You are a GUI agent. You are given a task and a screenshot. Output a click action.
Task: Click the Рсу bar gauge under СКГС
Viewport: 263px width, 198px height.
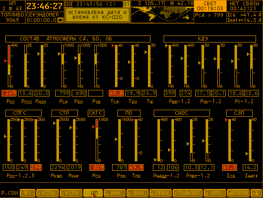tap(97, 140)
